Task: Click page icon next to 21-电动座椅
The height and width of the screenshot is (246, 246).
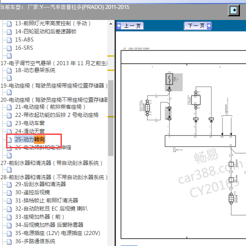Action: coord(9,108)
